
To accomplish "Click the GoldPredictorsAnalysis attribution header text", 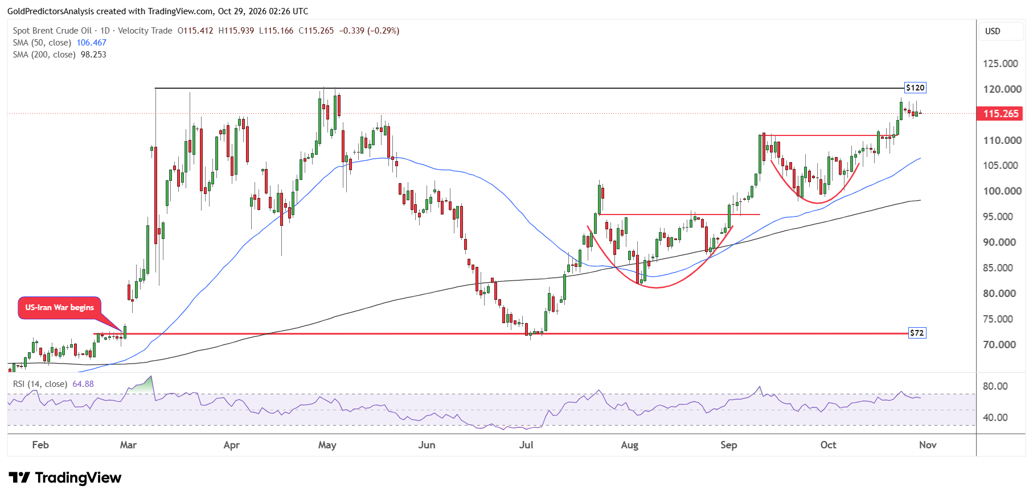I will [x=158, y=11].
